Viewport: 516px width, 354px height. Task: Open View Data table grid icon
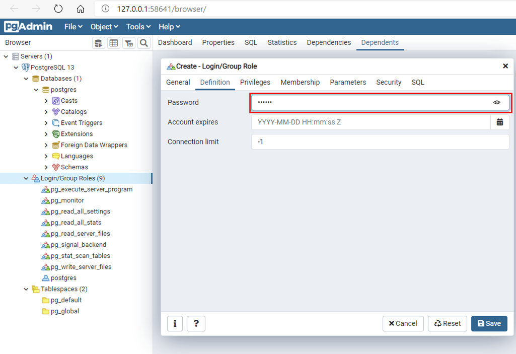pyautogui.click(x=114, y=43)
